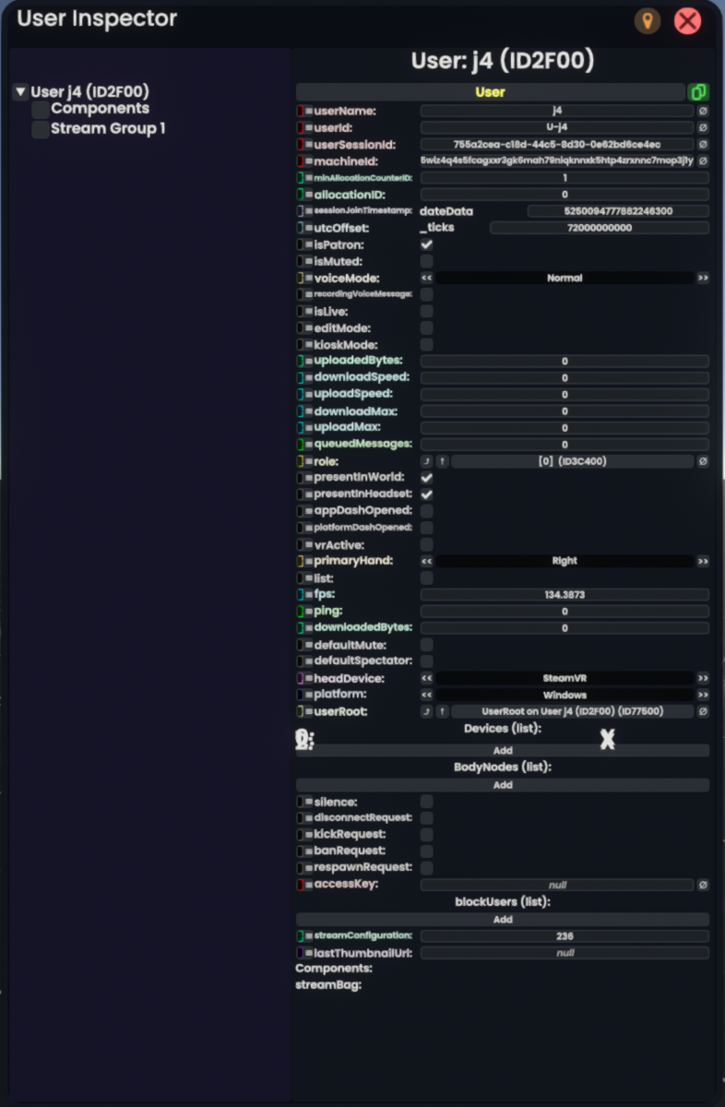Click the green handle beside ping

point(300,612)
